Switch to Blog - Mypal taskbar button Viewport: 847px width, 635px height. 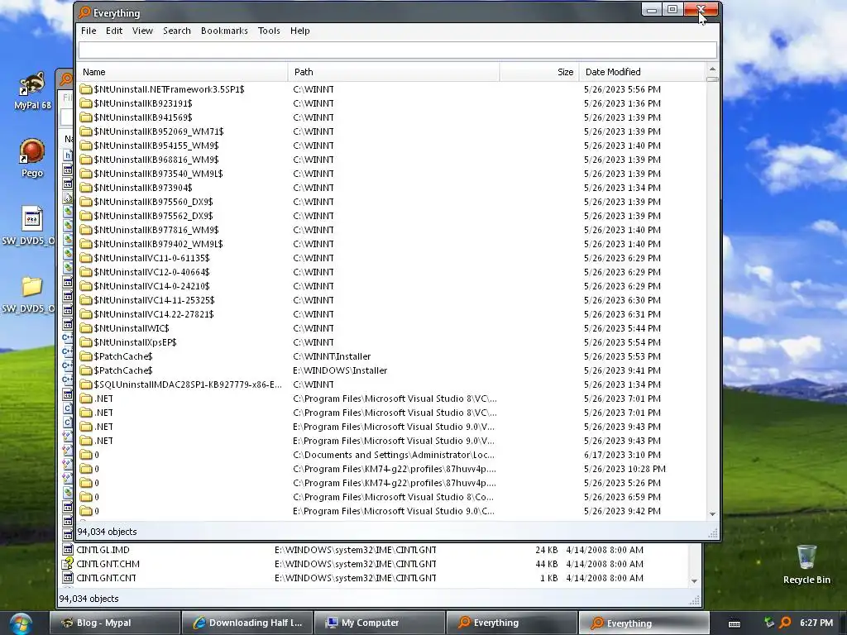(115, 623)
